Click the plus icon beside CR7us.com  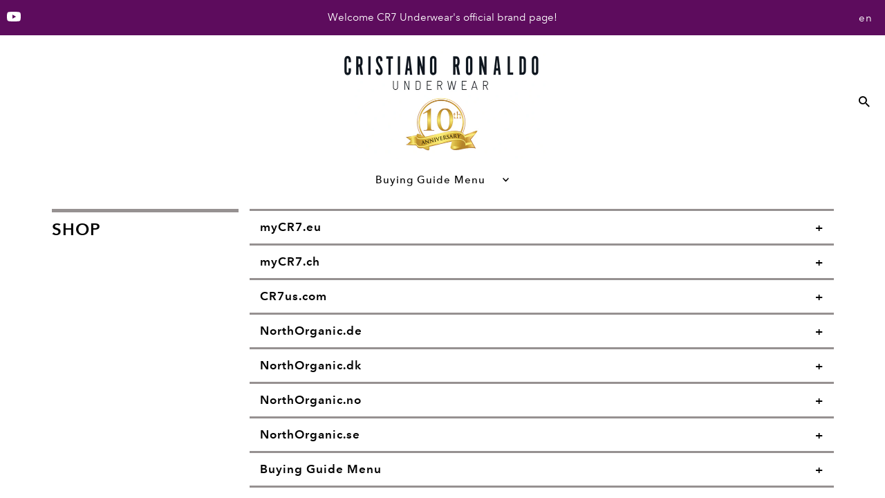[819, 297]
